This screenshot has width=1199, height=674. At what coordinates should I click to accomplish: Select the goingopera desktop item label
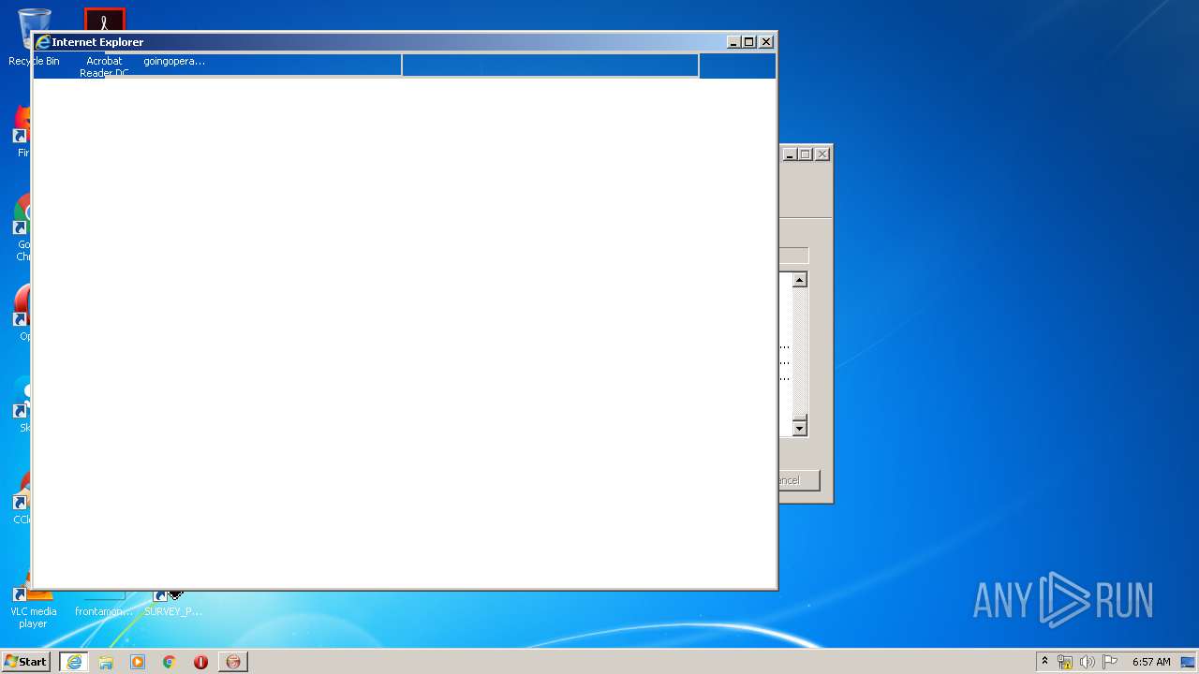click(x=174, y=61)
